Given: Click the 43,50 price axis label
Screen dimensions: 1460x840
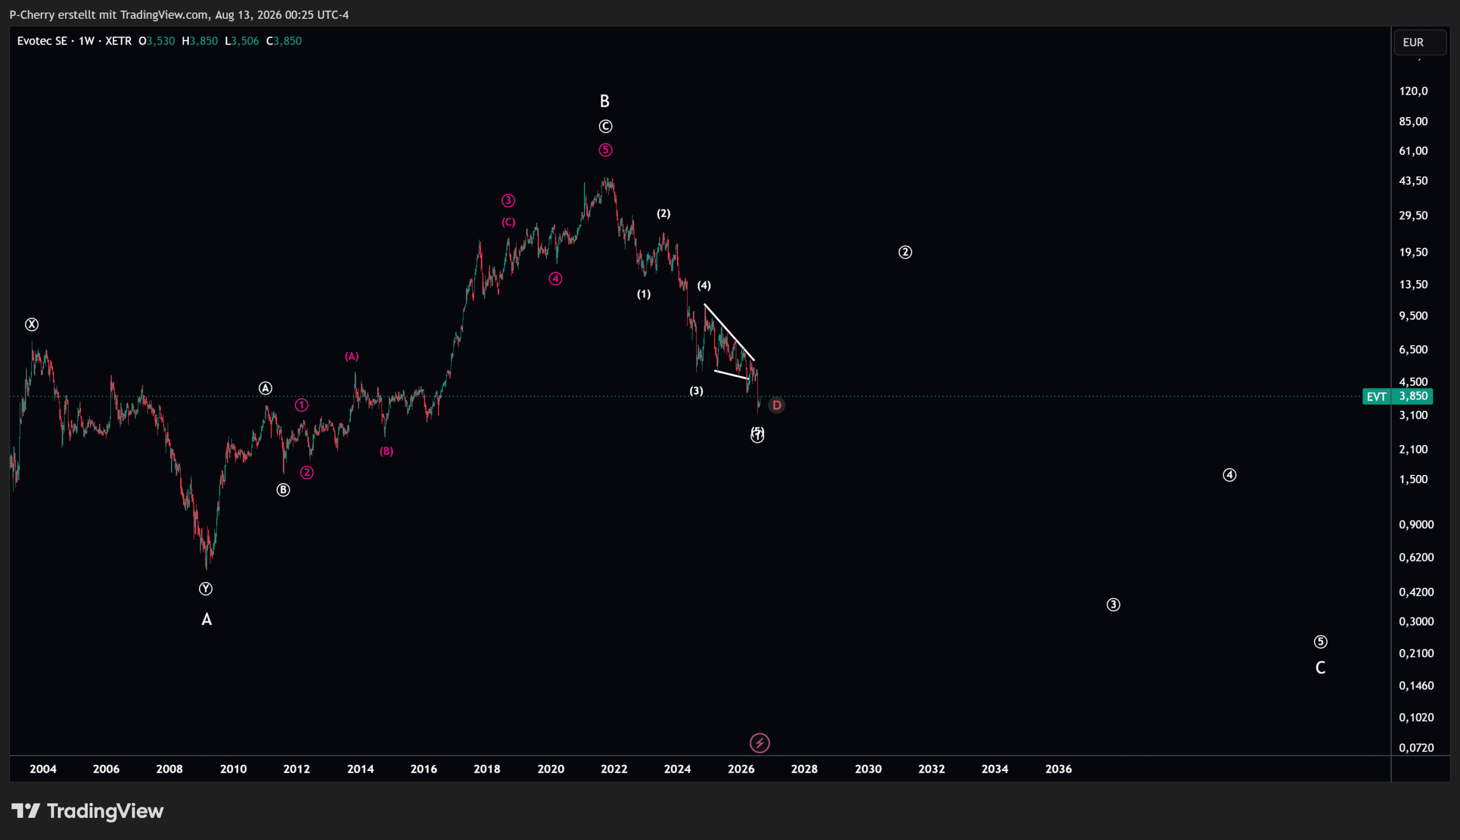Looking at the screenshot, I should coord(1413,181).
